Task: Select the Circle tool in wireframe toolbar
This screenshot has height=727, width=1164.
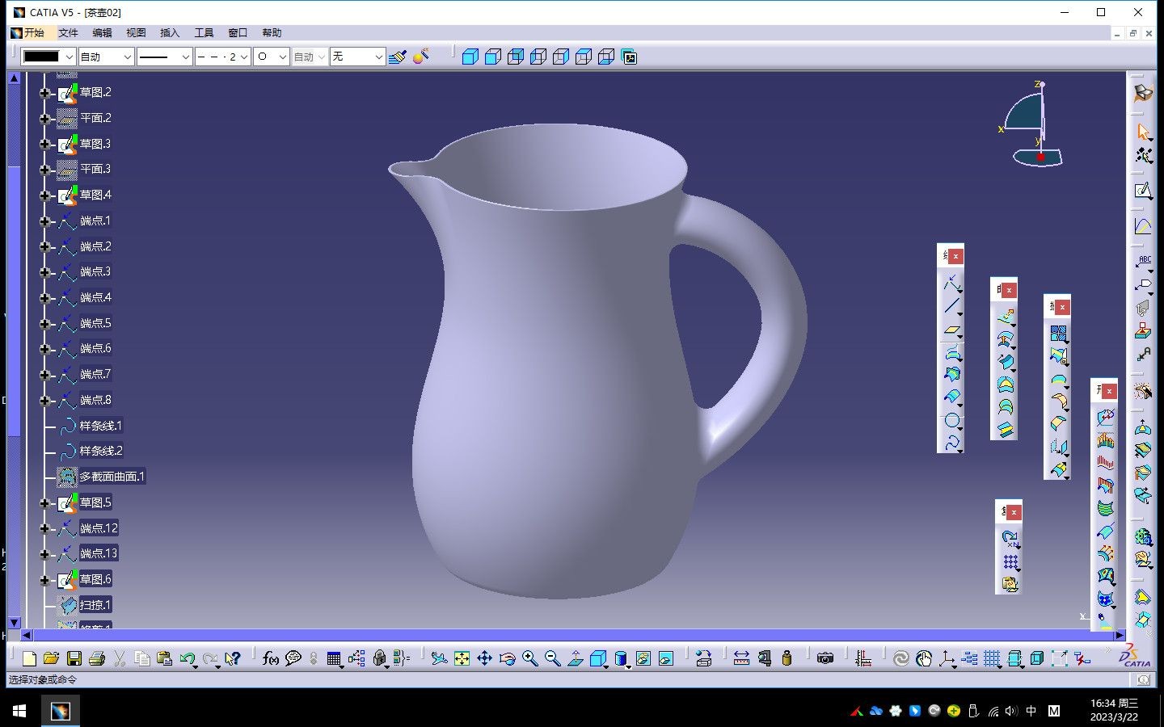Action: click(x=951, y=420)
